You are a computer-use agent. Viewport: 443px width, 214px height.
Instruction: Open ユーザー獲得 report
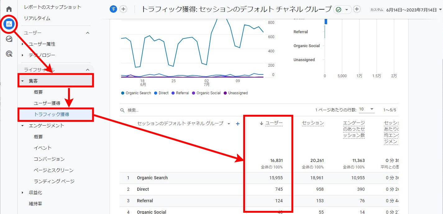(47, 103)
